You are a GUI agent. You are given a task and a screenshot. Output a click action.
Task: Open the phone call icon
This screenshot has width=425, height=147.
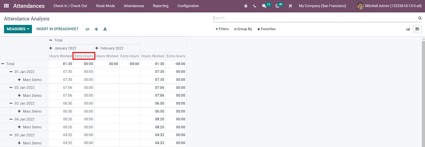(x=255, y=6)
